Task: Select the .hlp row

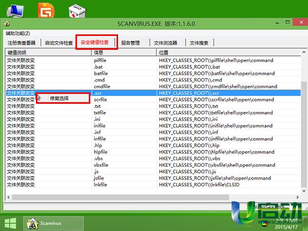Action: 153,145
